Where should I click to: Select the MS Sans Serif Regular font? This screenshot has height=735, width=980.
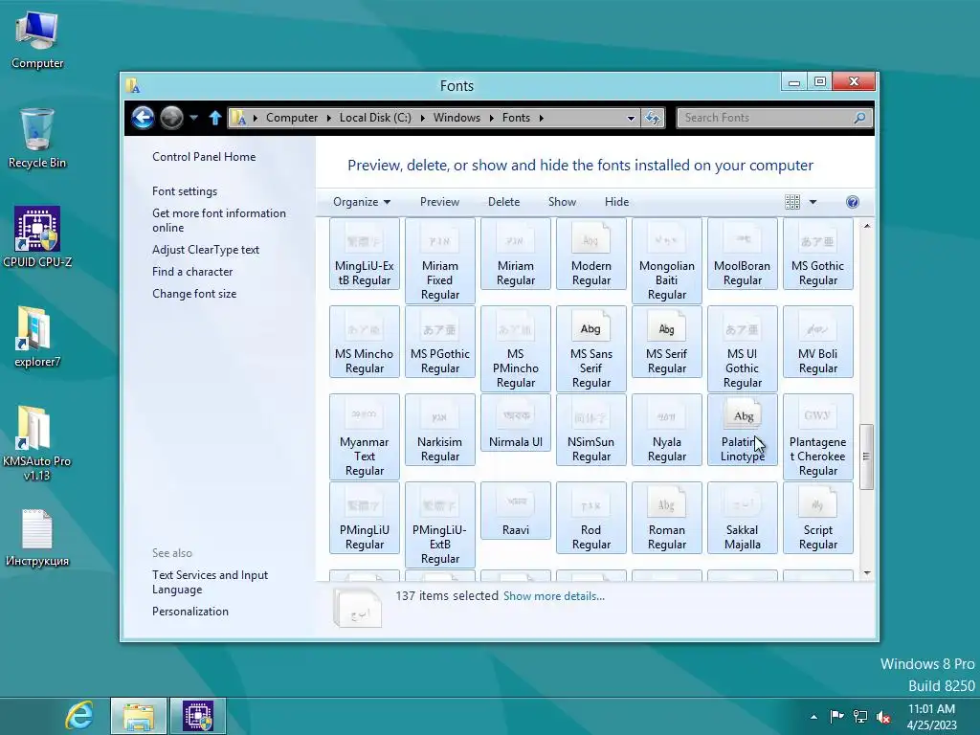tap(590, 348)
